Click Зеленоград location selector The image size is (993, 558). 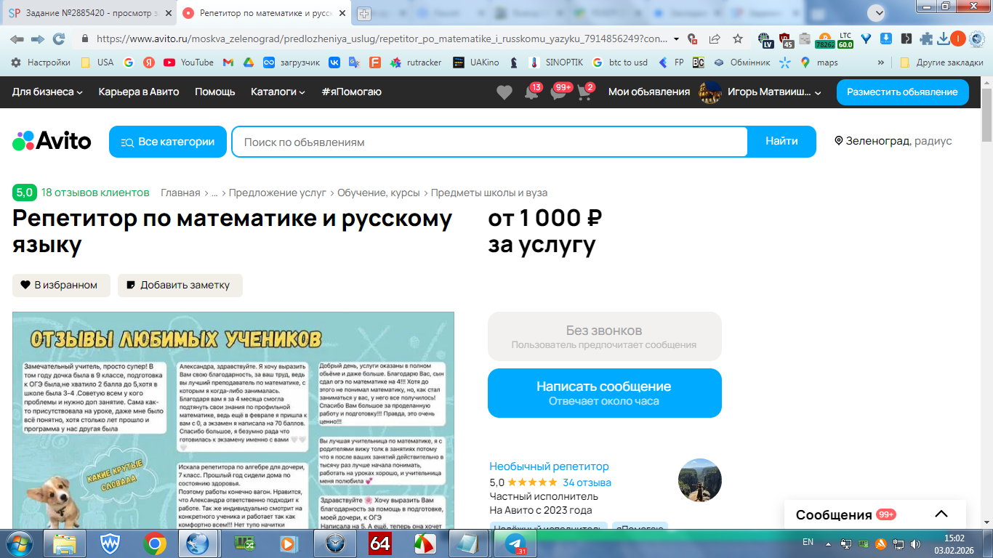point(893,142)
